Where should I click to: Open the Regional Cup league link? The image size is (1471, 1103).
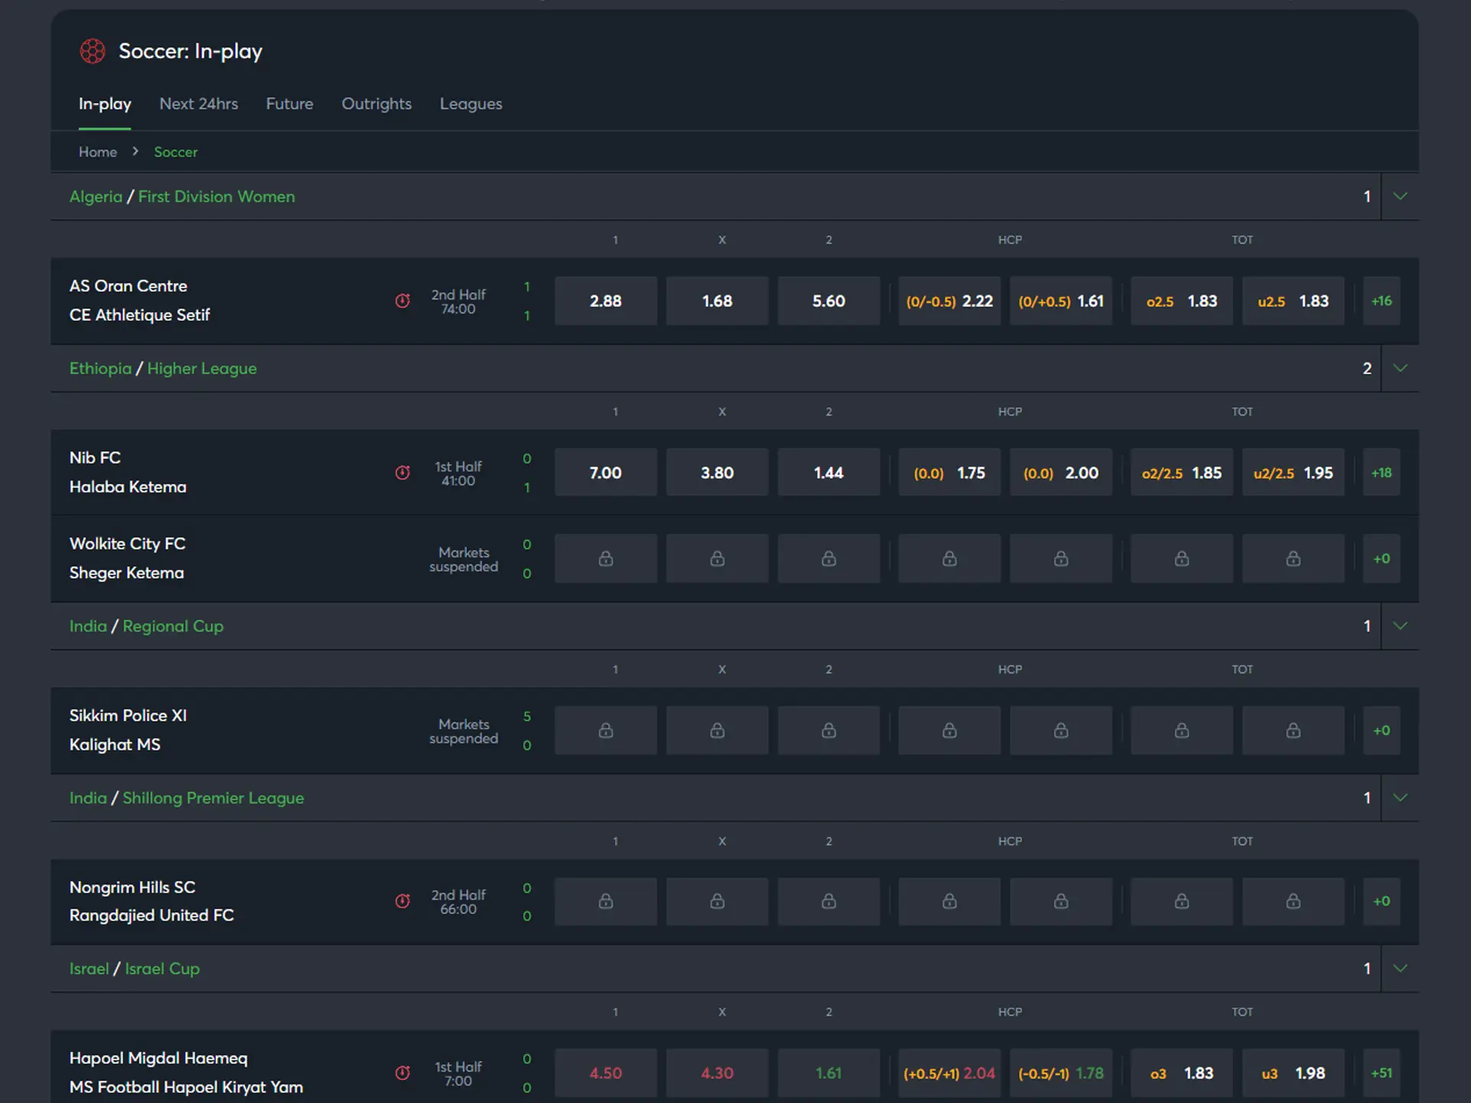pyautogui.click(x=172, y=626)
